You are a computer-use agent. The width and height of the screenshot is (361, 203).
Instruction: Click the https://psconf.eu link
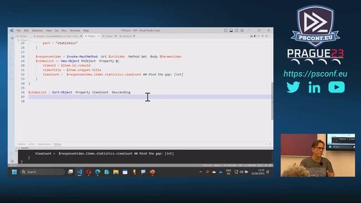click(315, 74)
